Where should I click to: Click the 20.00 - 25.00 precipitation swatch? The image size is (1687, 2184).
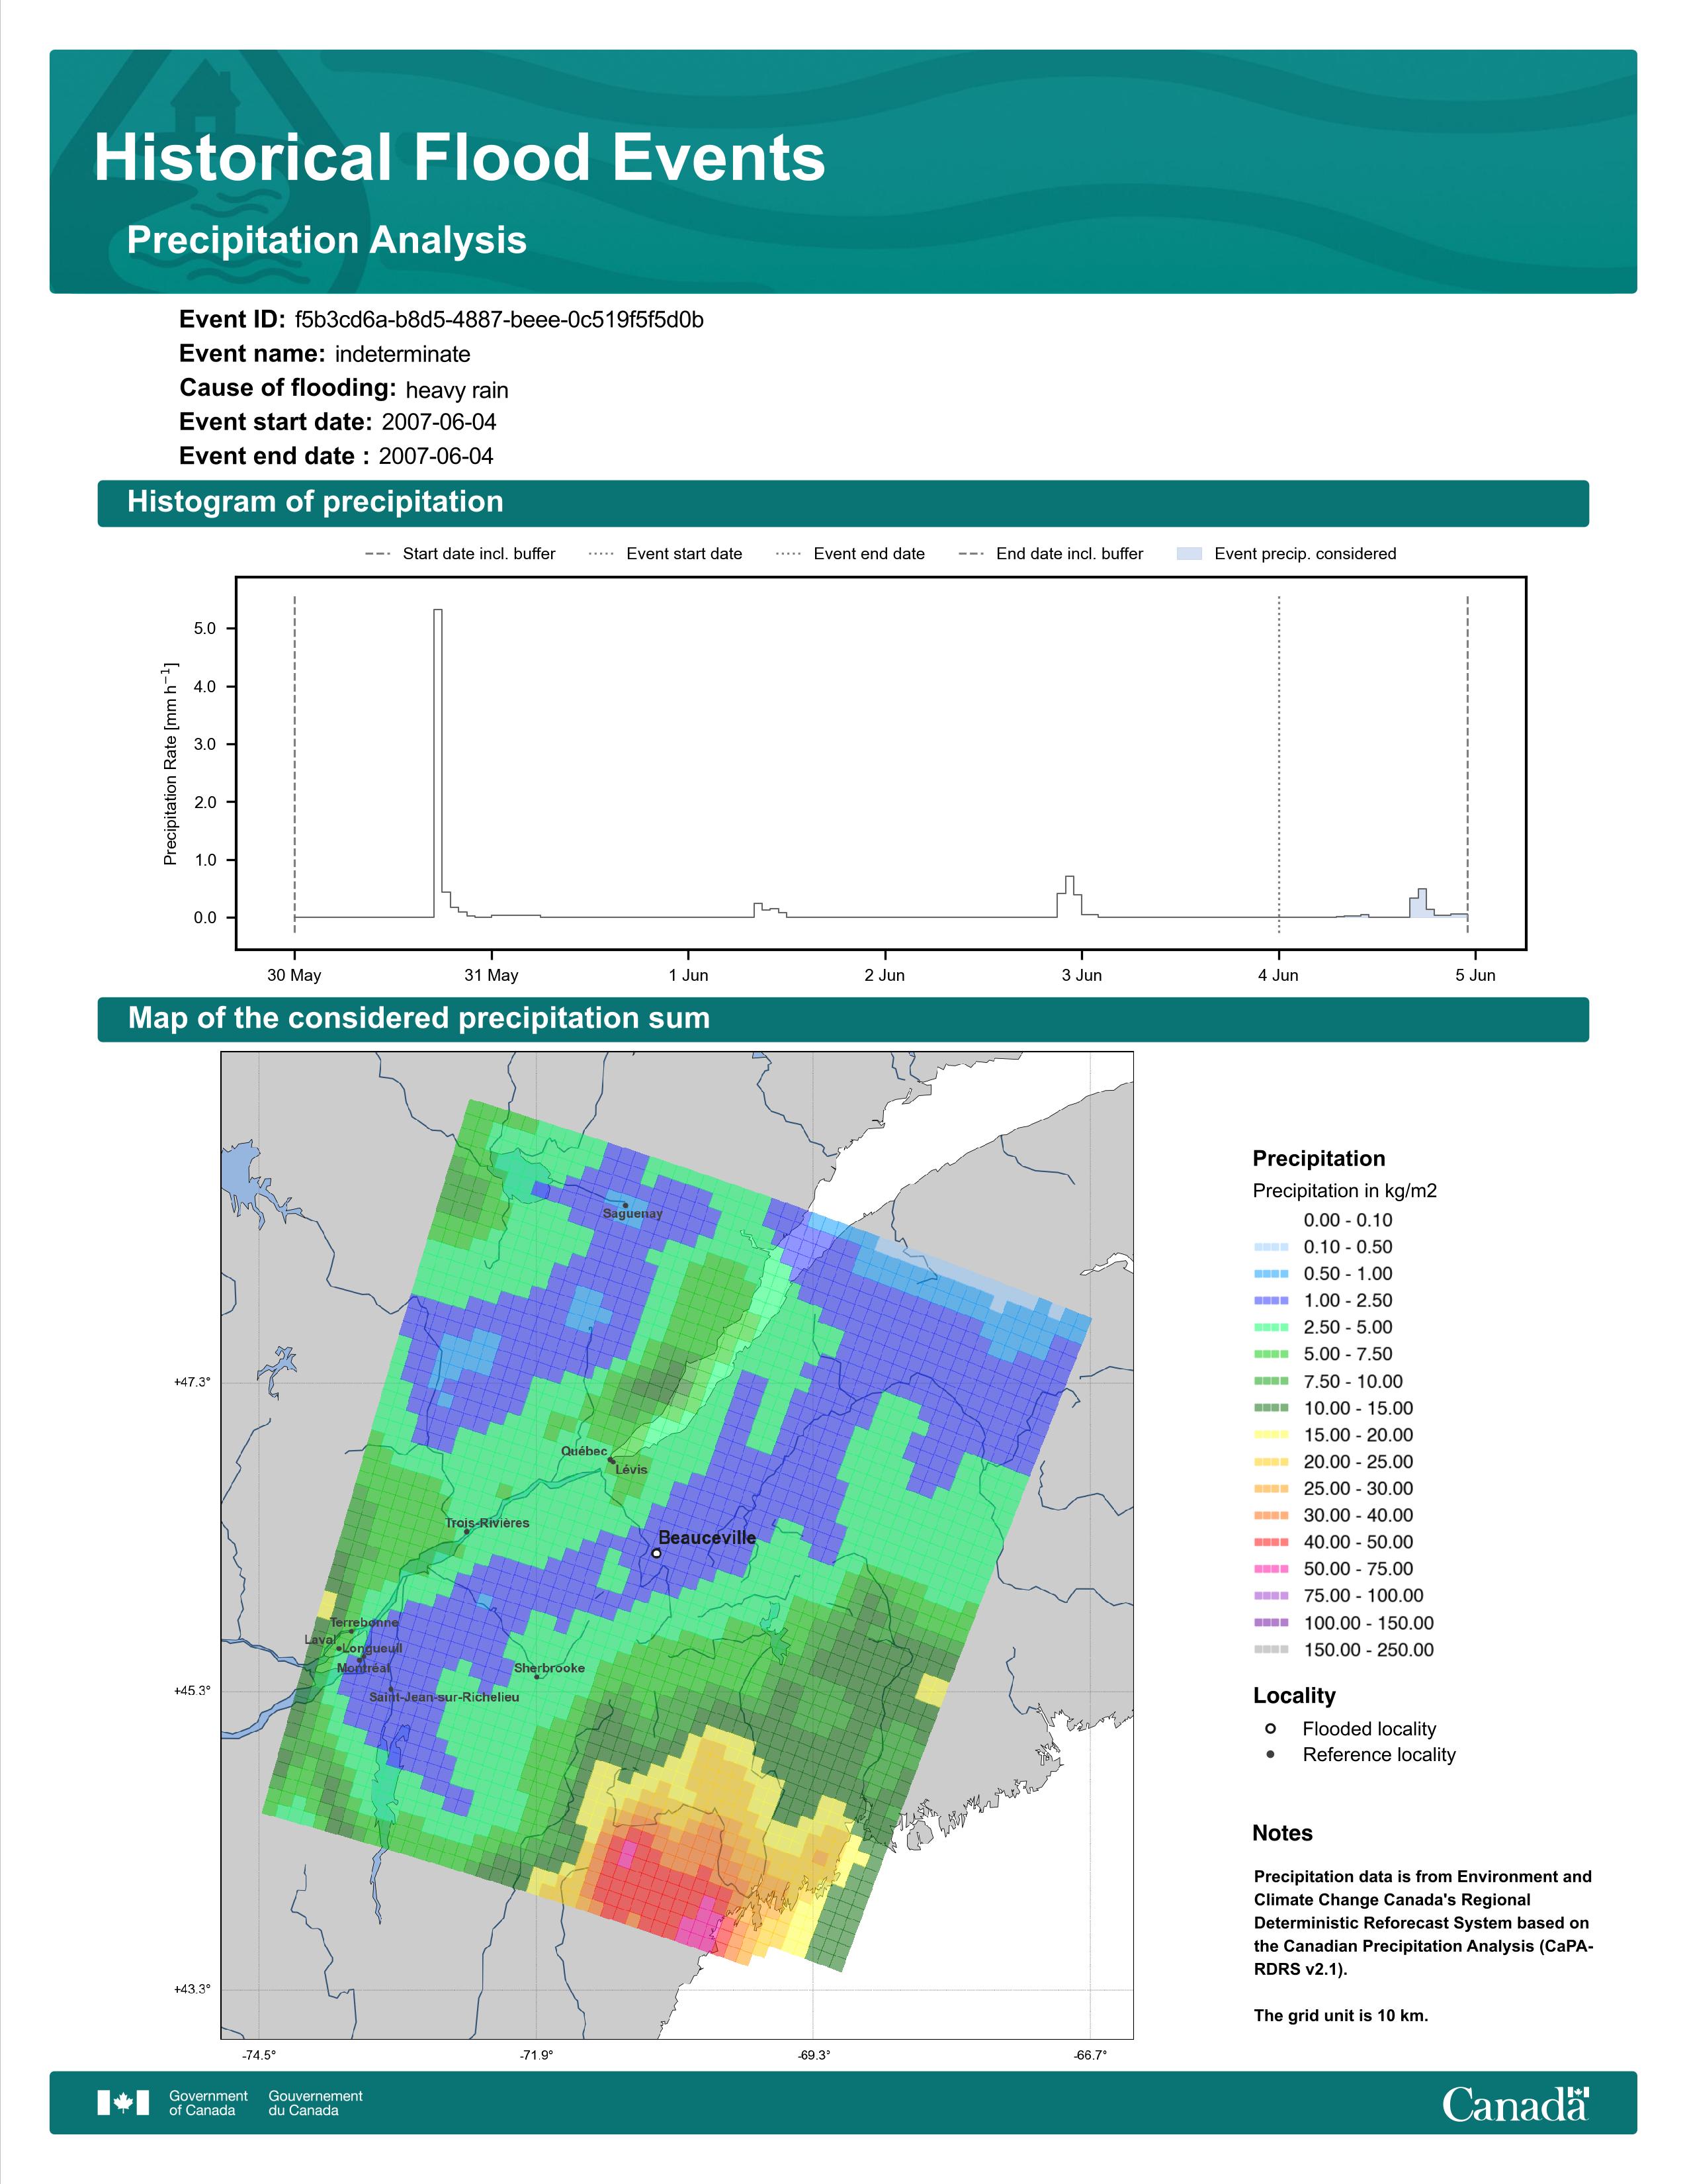(x=1272, y=1462)
